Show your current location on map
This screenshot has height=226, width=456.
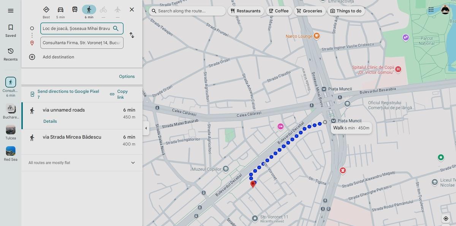[446, 218]
